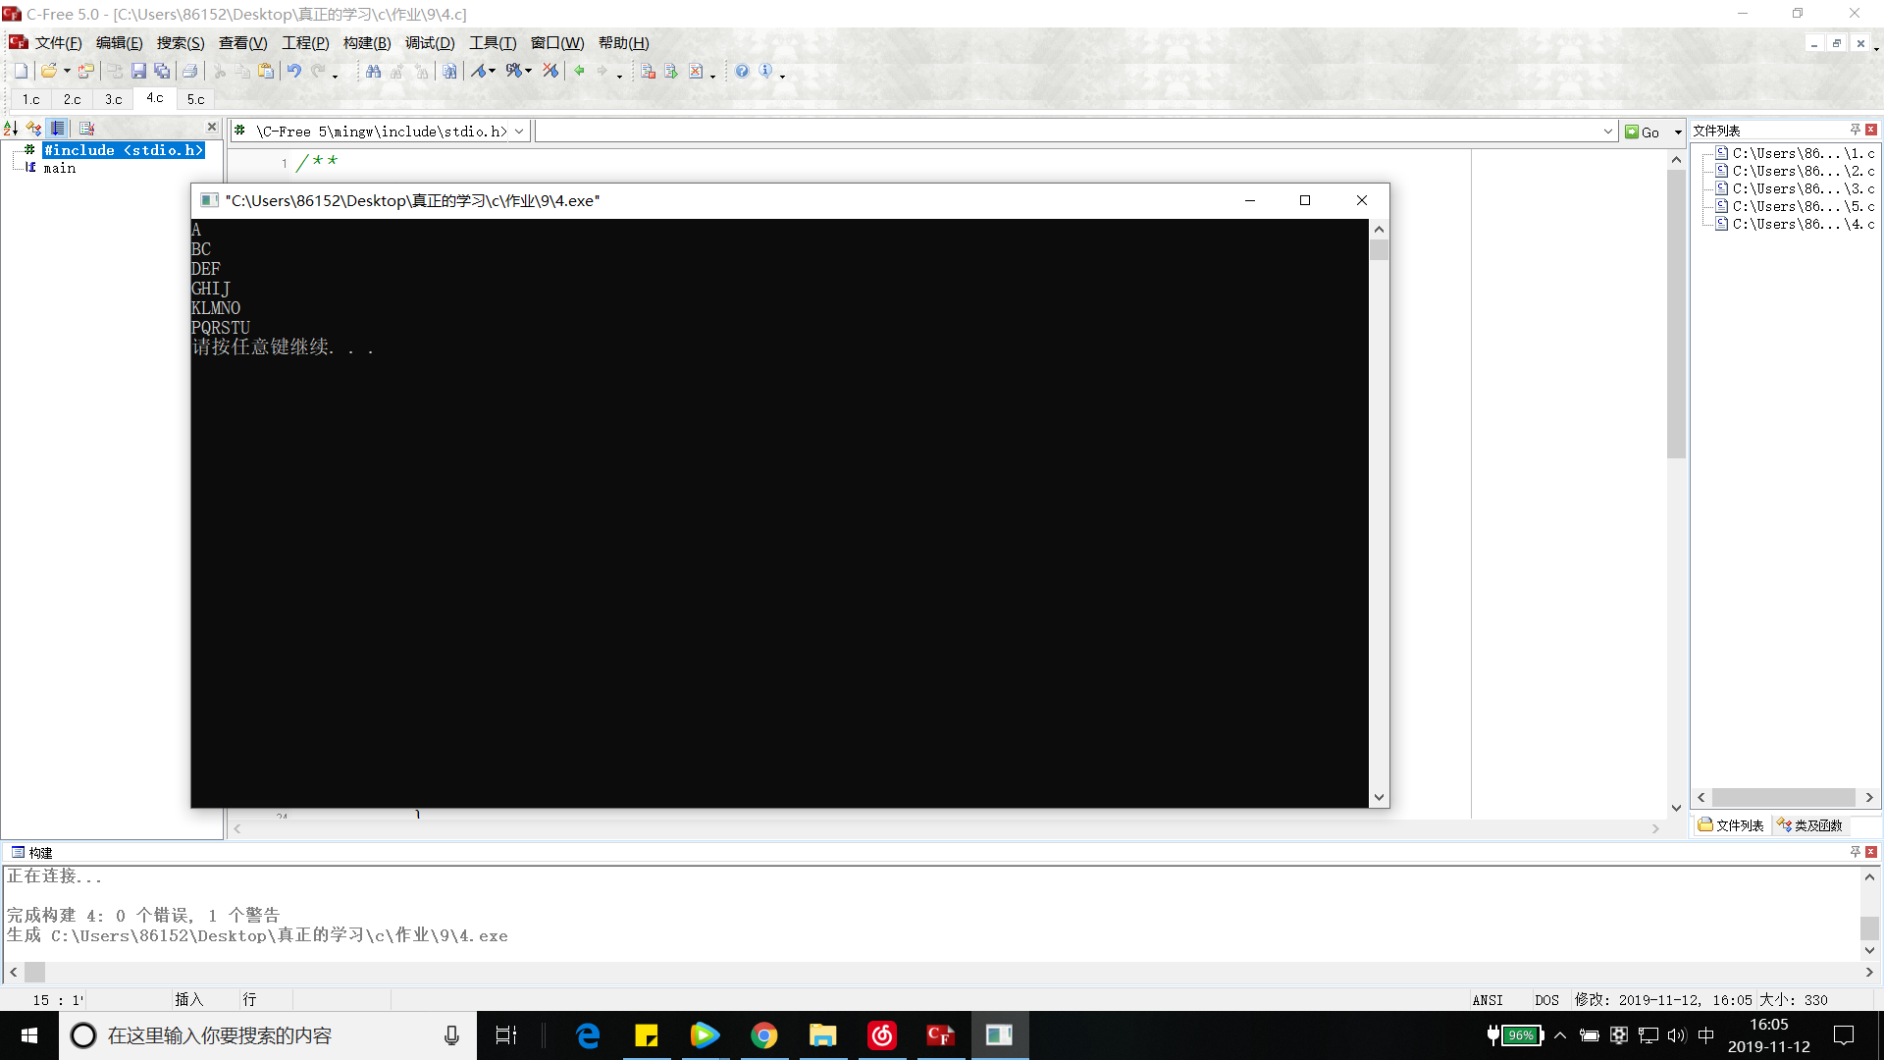
Task: Toggle alphabetical sort in symbol panel
Action: 11,129
